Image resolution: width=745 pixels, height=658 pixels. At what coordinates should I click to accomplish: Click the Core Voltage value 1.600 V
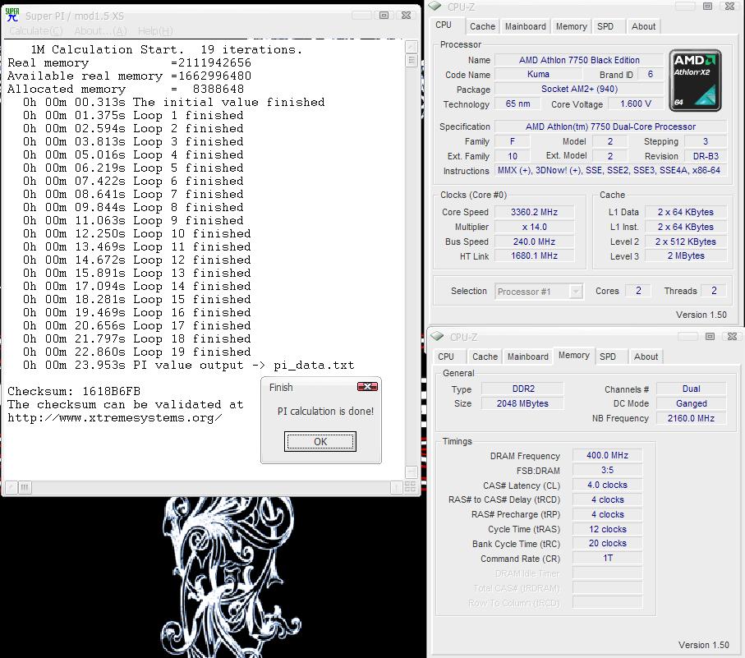coord(636,104)
